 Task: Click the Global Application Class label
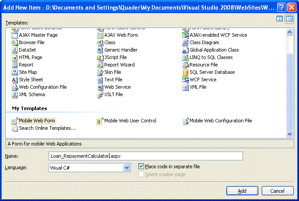pyautogui.click(x=214, y=50)
